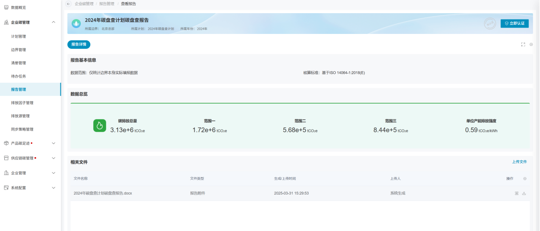
Task: Click the green leaf report logo icon
Action: [x=76, y=23]
